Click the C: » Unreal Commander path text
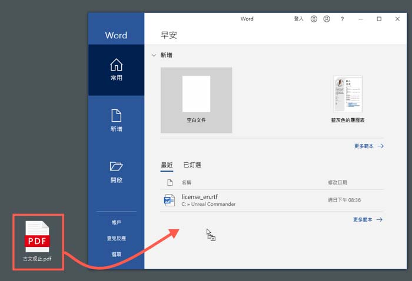 [208, 204]
